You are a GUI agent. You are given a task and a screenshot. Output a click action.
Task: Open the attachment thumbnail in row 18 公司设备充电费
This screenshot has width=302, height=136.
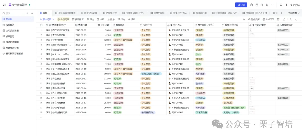(x=252, y=112)
